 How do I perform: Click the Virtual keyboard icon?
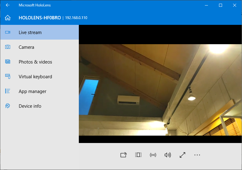(8, 77)
